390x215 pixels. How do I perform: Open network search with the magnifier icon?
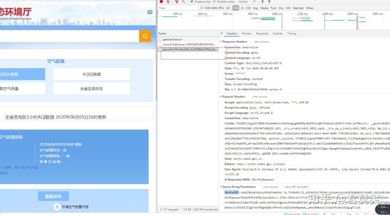click(183, 2)
